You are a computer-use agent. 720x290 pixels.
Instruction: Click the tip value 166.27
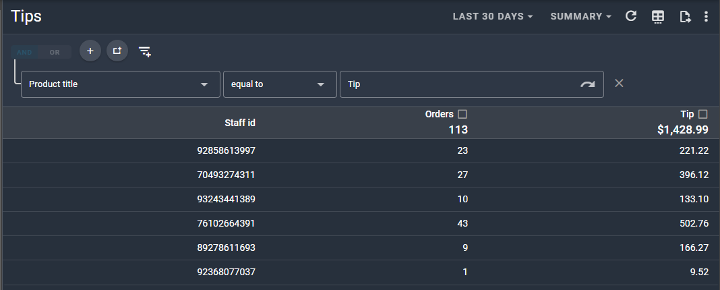(x=694, y=248)
